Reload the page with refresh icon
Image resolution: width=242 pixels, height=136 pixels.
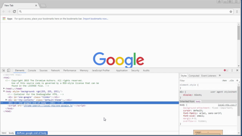(14, 12)
